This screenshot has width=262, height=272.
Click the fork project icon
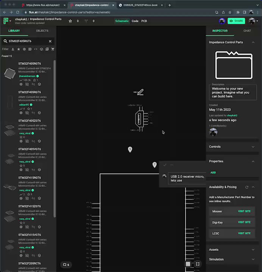86,21
